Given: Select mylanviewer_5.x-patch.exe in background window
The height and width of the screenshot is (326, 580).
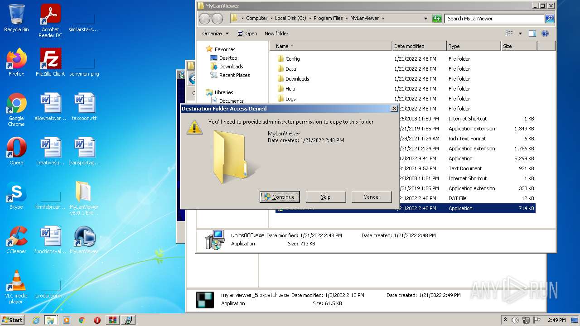Looking at the screenshot, I should click(255, 295).
